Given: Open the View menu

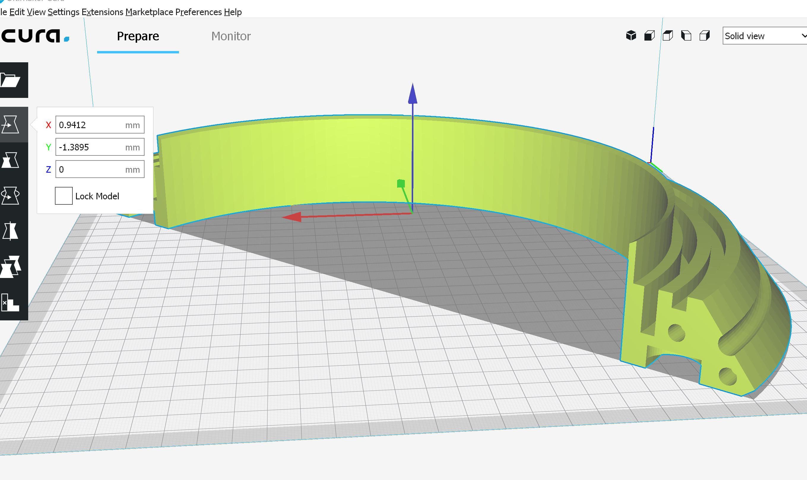Looking at the screenshot, I should [36, 12].
